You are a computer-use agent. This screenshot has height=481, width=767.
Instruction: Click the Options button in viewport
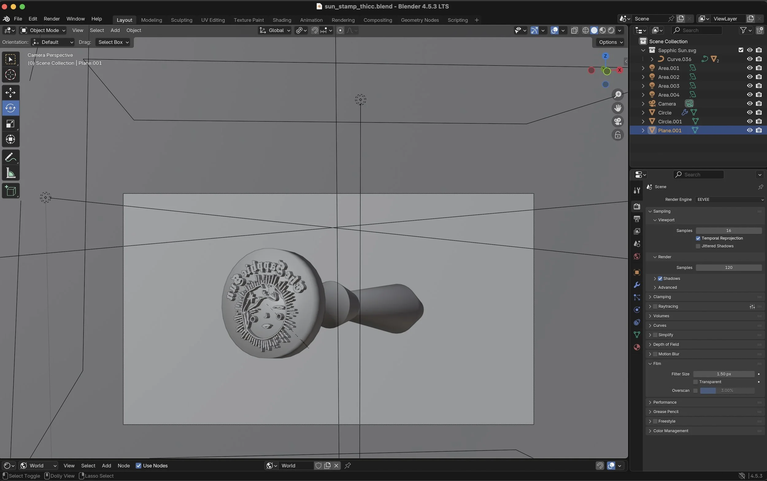(x=611, y=42)
